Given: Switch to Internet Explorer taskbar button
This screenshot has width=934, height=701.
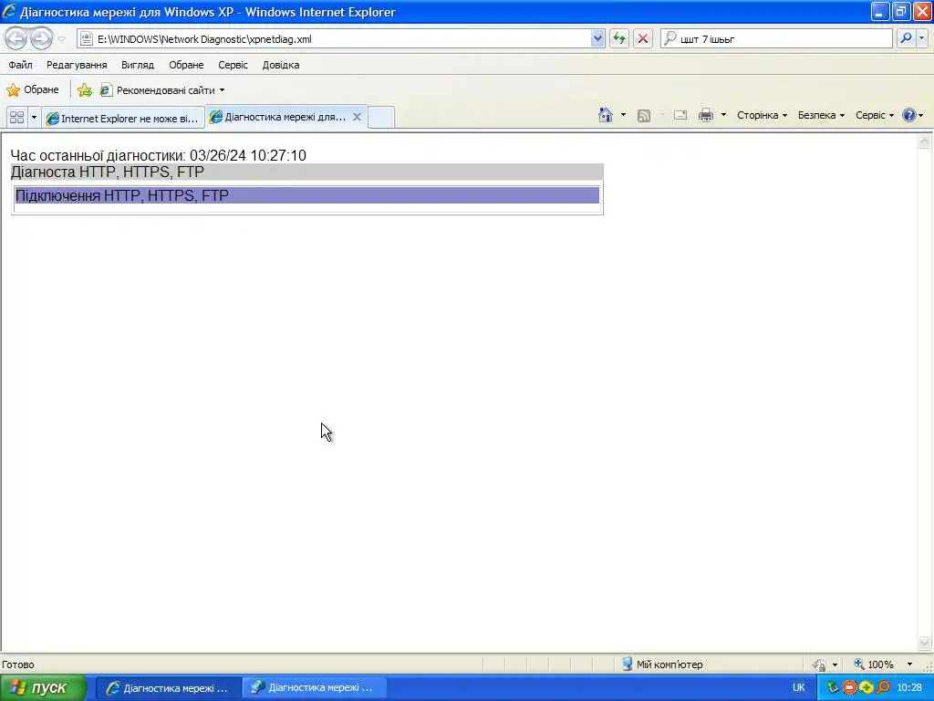Looking at the screenshot, I should click(168, 688).
